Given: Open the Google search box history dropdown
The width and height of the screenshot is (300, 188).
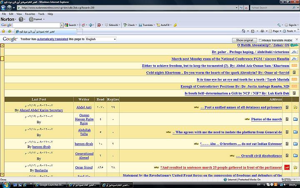Looking at the screenshot, I should tap(62, 25).
